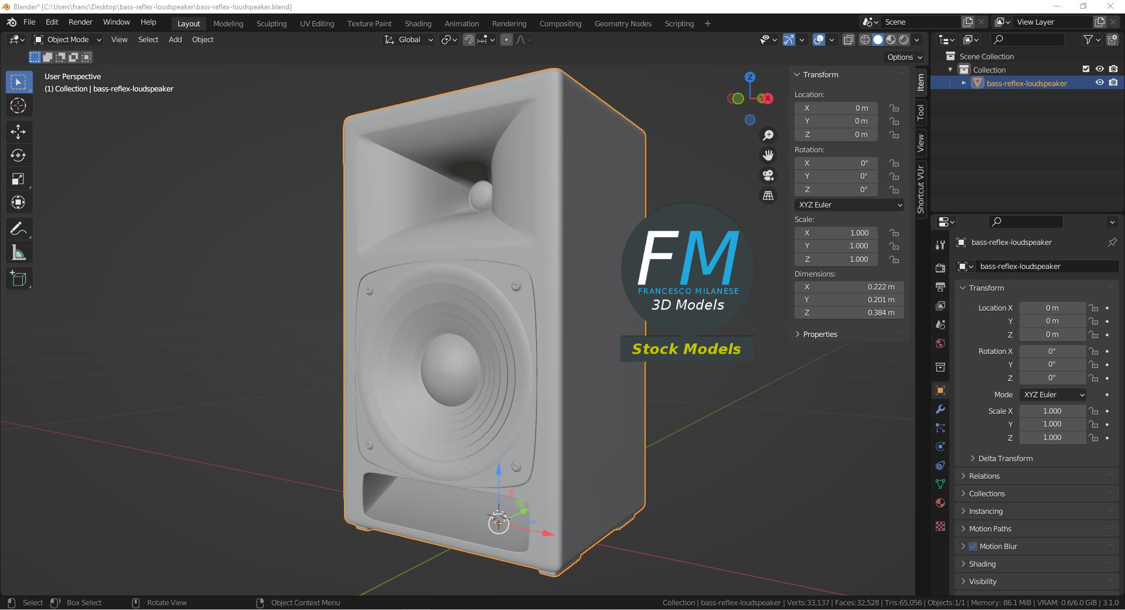Open the Material properties tab
The width and height of the screenshot is (1125, 610).
click(x=940, y=503)
